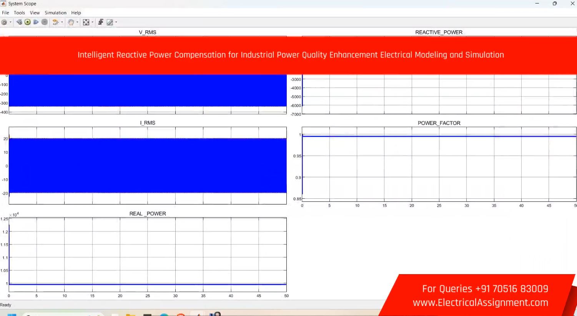This screenshot has height=316, width=577.
Task: Expand the Pan tool dropdown arrow
Action: (x=77, y=22)
